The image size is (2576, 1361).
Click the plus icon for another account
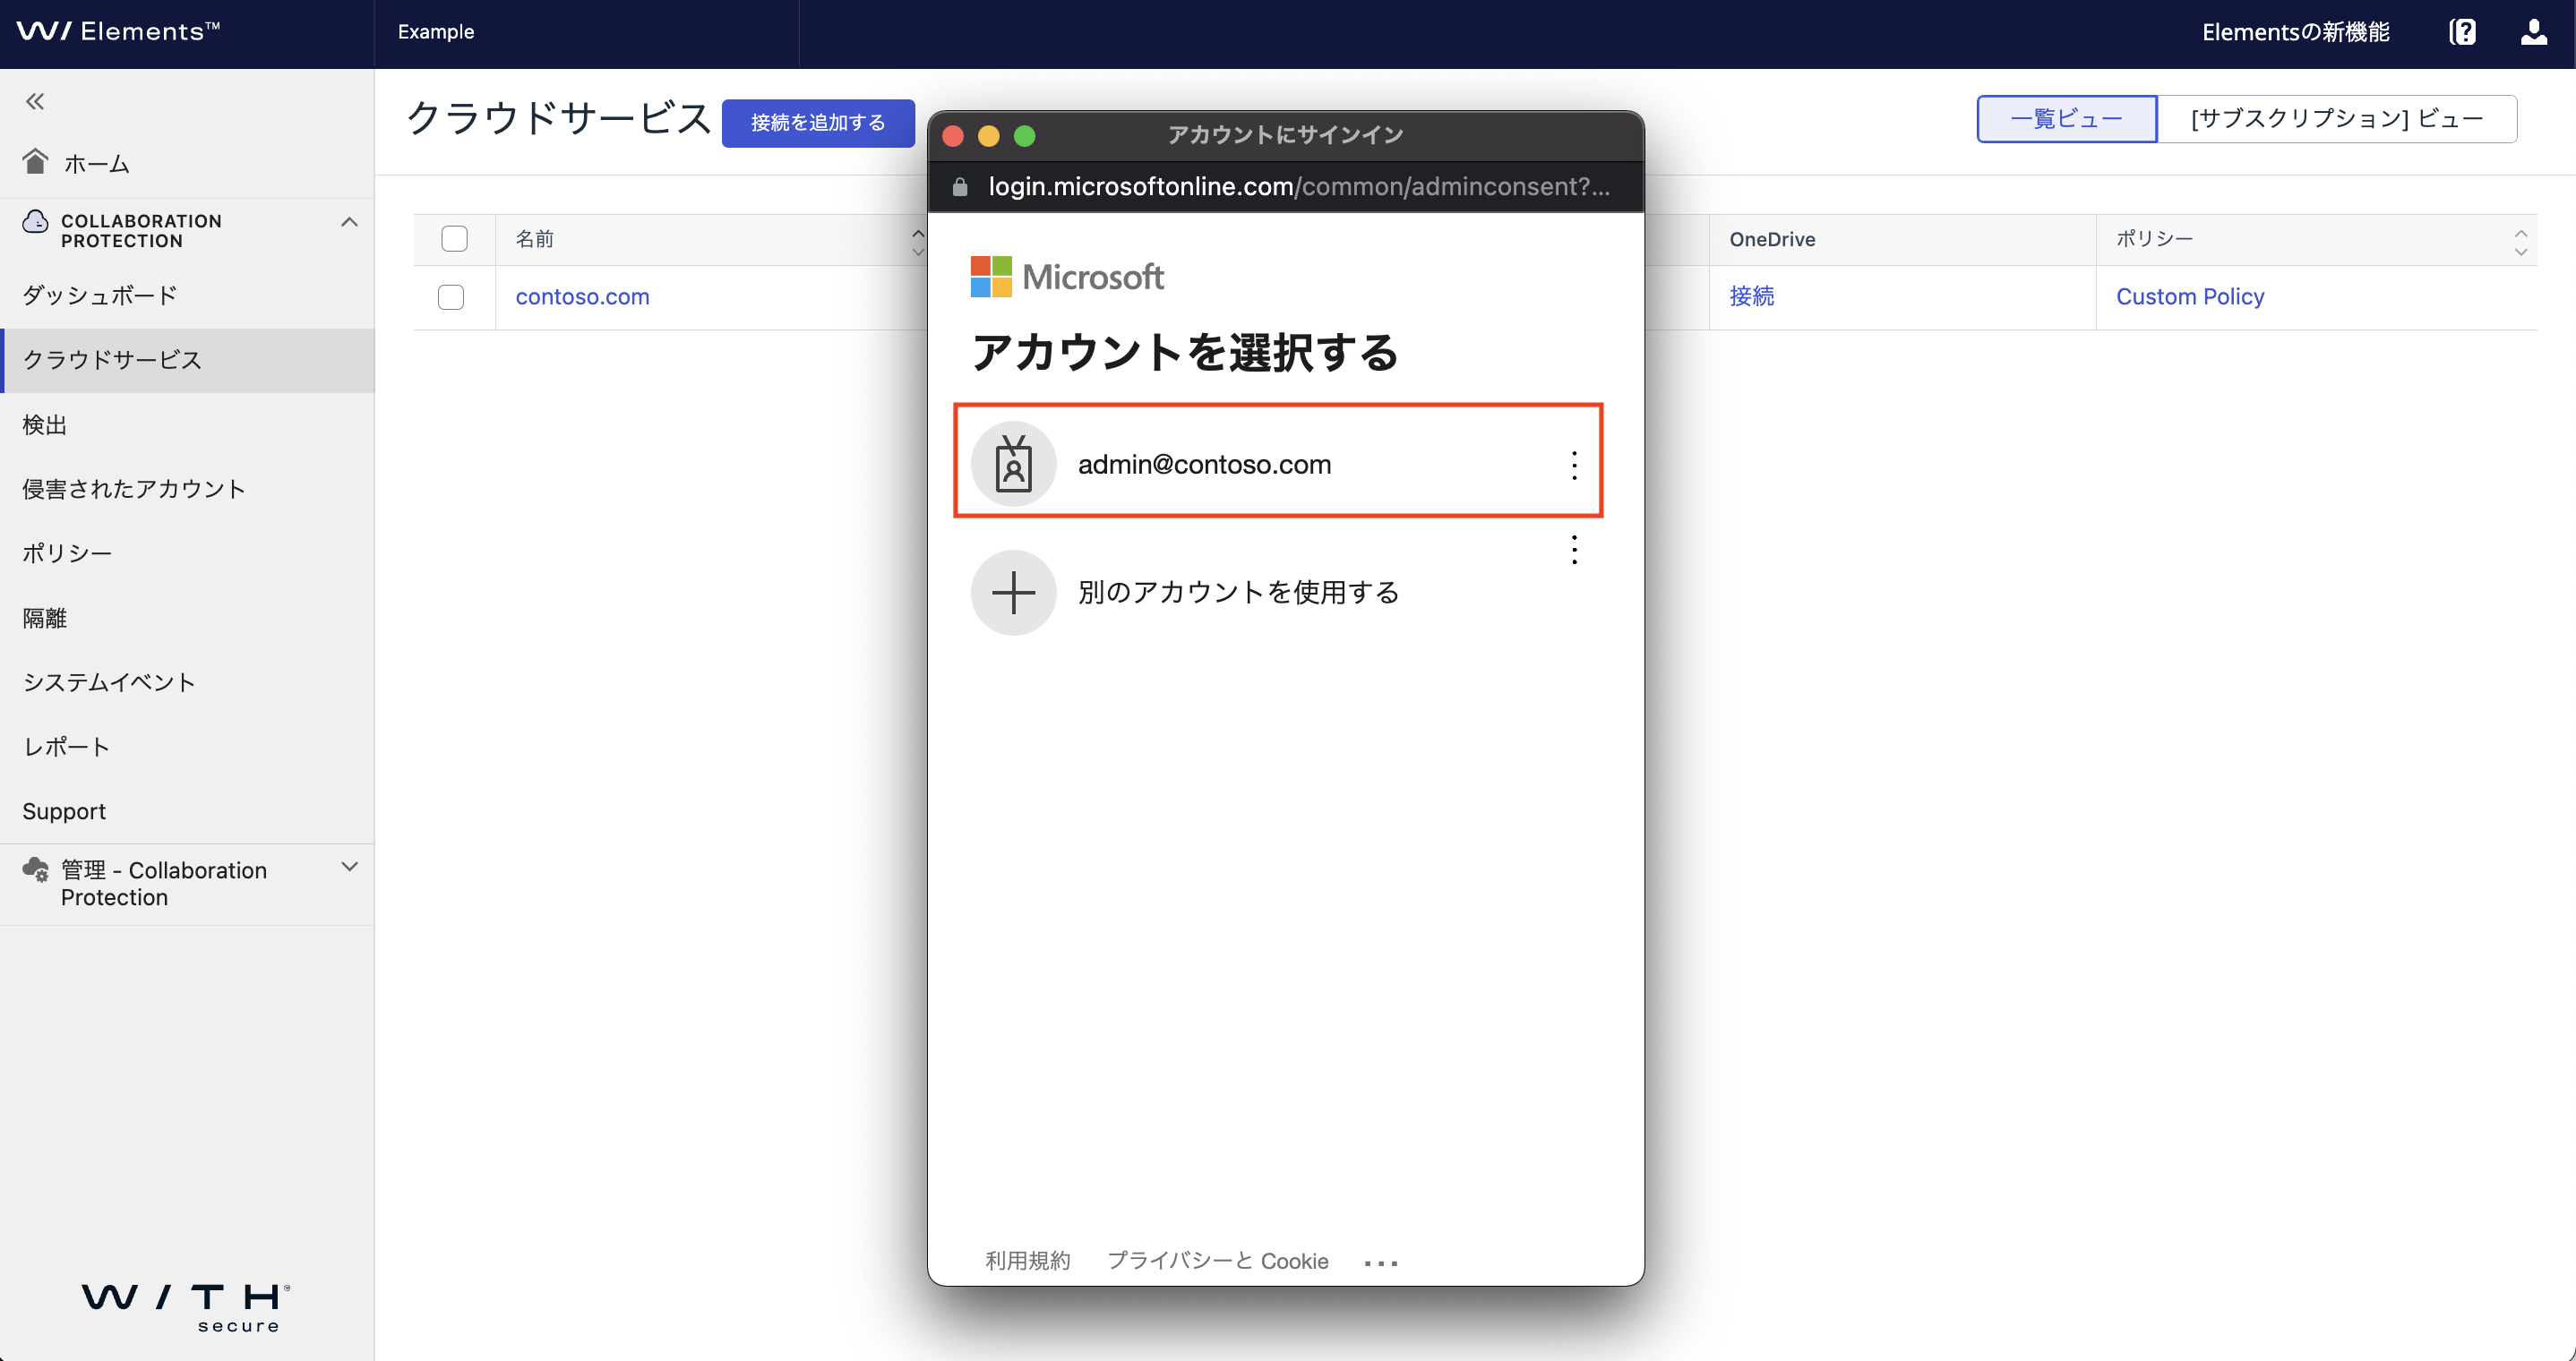1013,592
